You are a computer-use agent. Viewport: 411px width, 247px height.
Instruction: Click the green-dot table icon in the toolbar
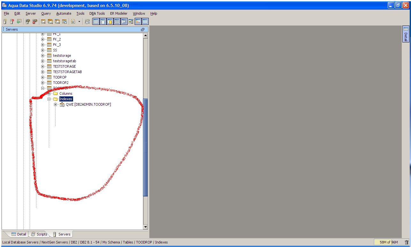pyautogui.click(x=19, y=22)
